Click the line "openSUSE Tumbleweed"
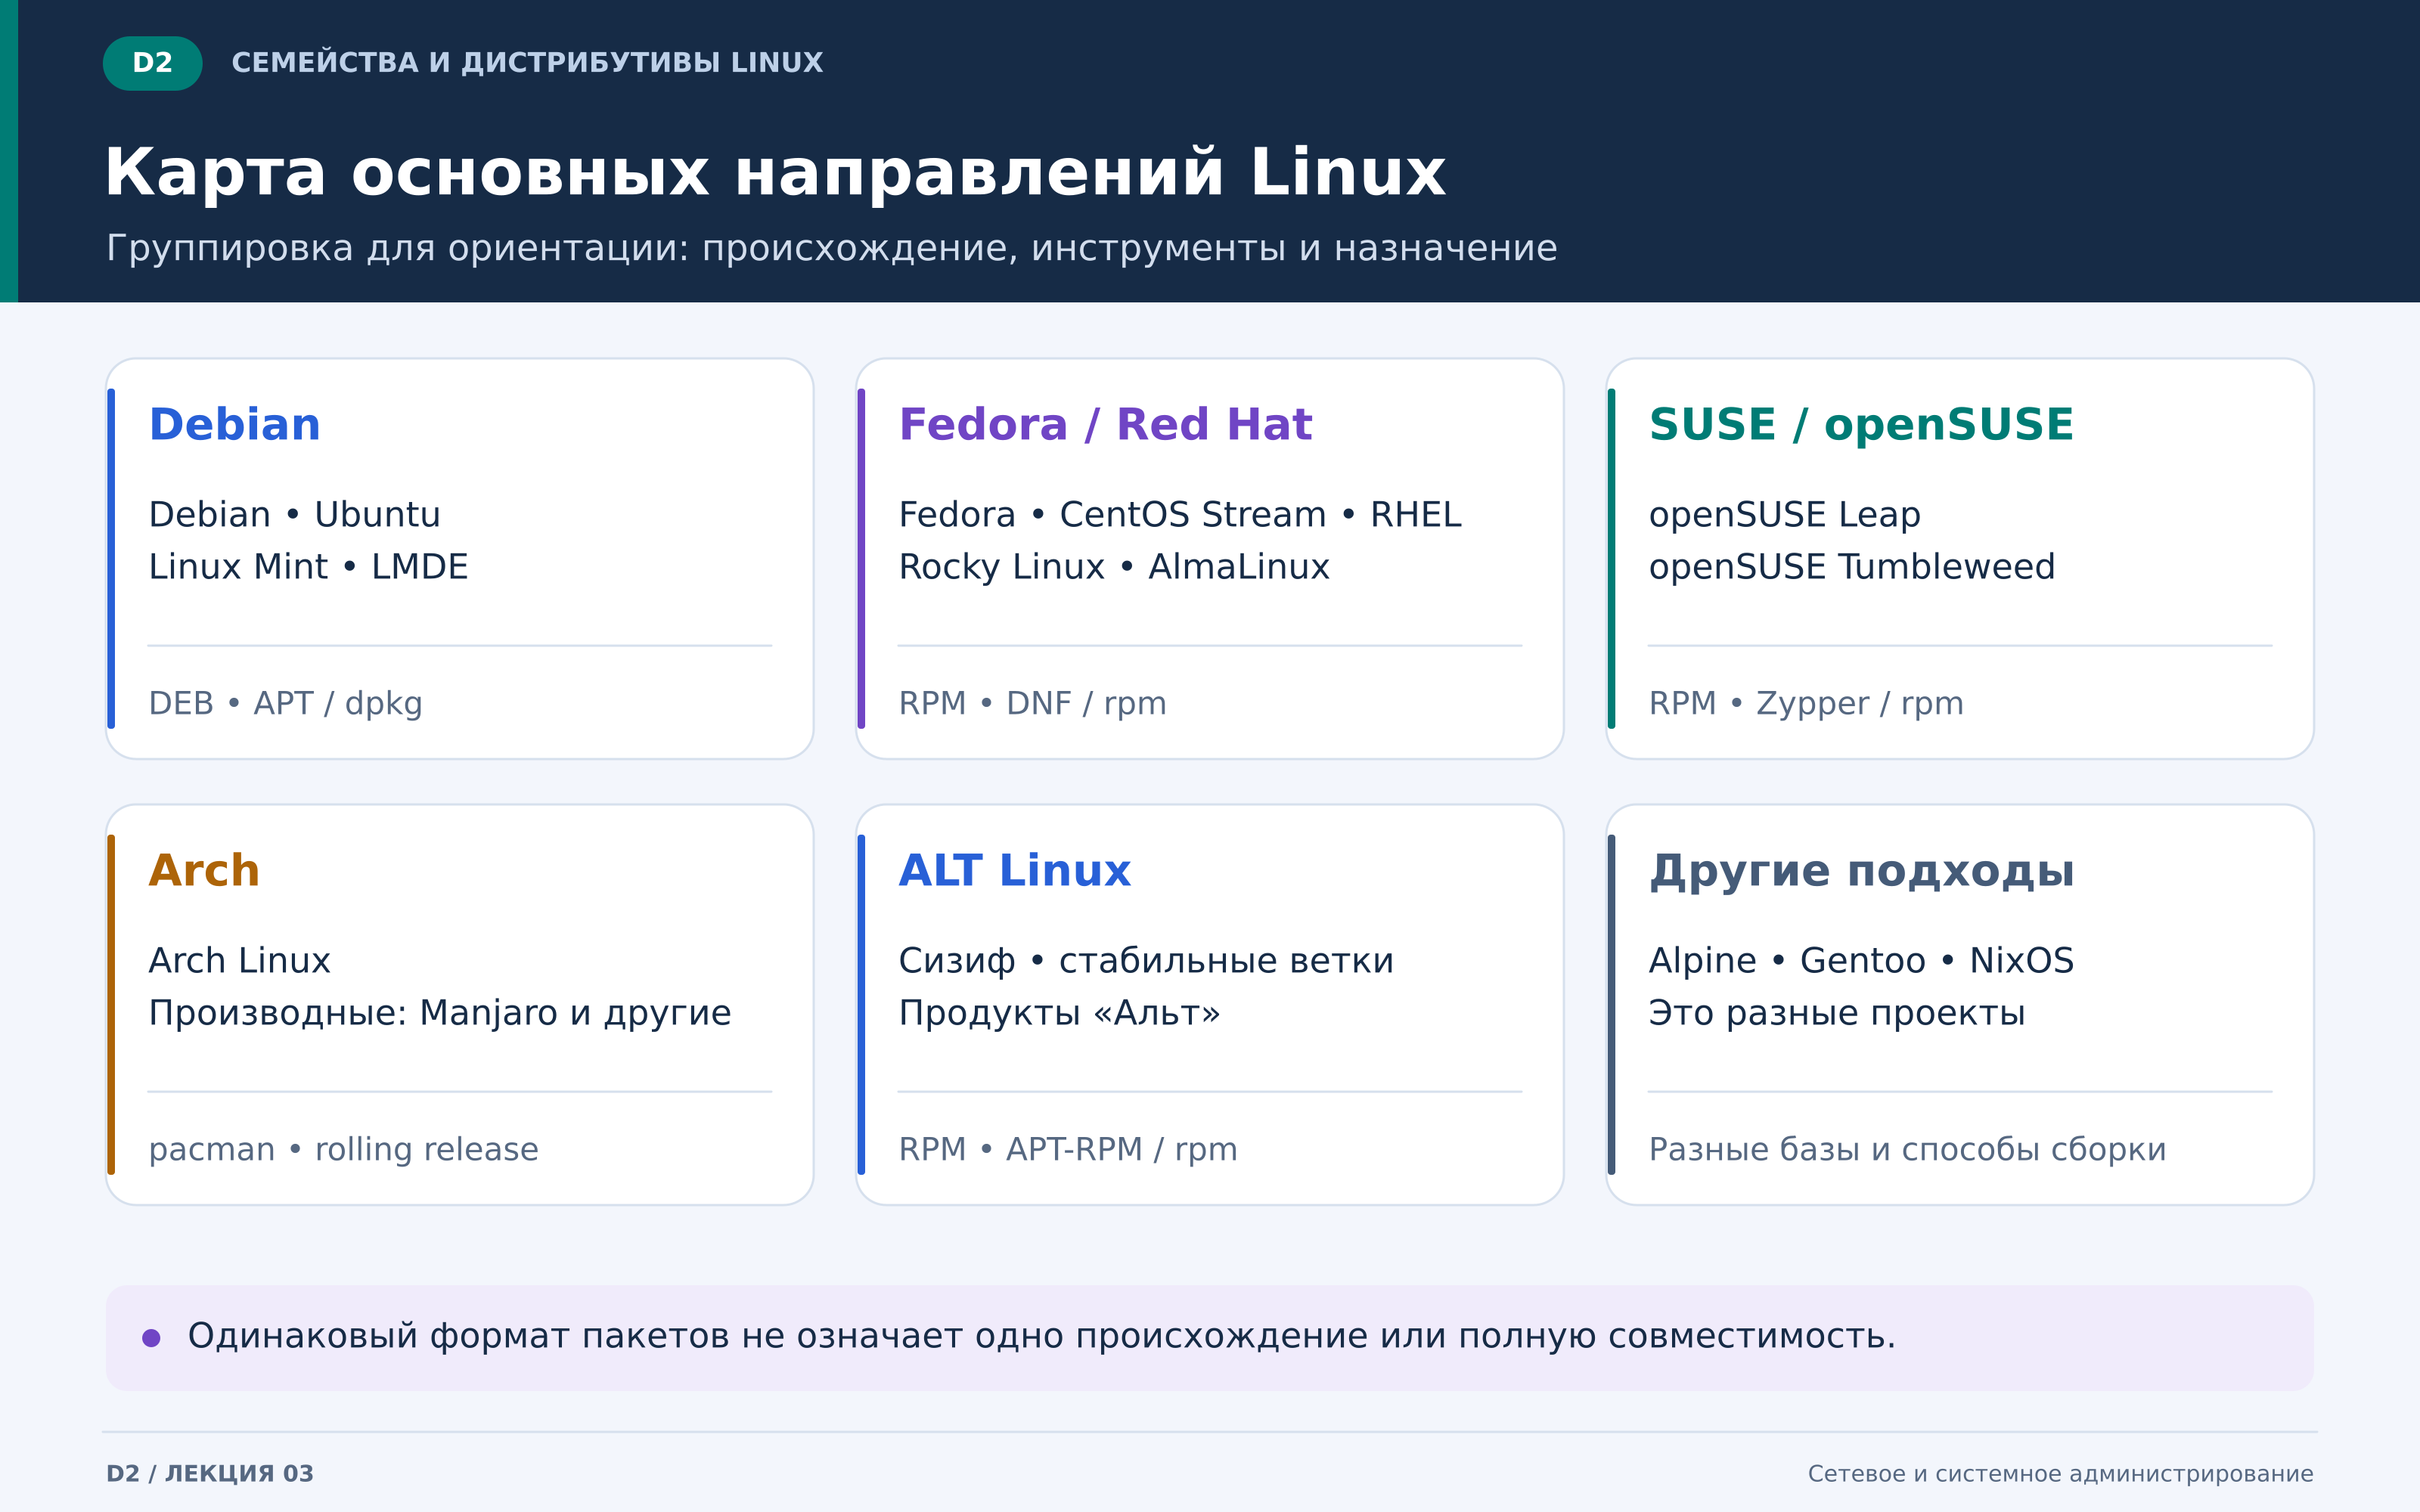The width and height of the screenshot is (2420, 1512). click(1851, 567)
